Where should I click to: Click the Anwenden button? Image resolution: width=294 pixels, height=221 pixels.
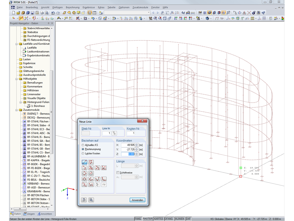click(138, 200)
